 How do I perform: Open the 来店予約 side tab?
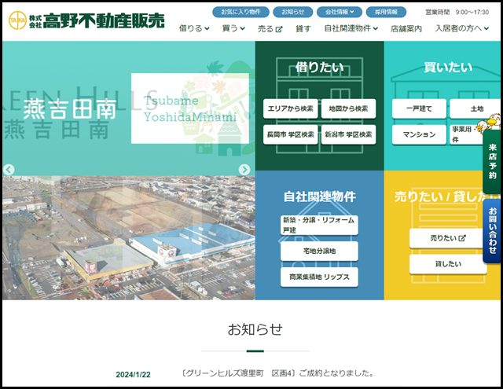click(x=492, y=162)
